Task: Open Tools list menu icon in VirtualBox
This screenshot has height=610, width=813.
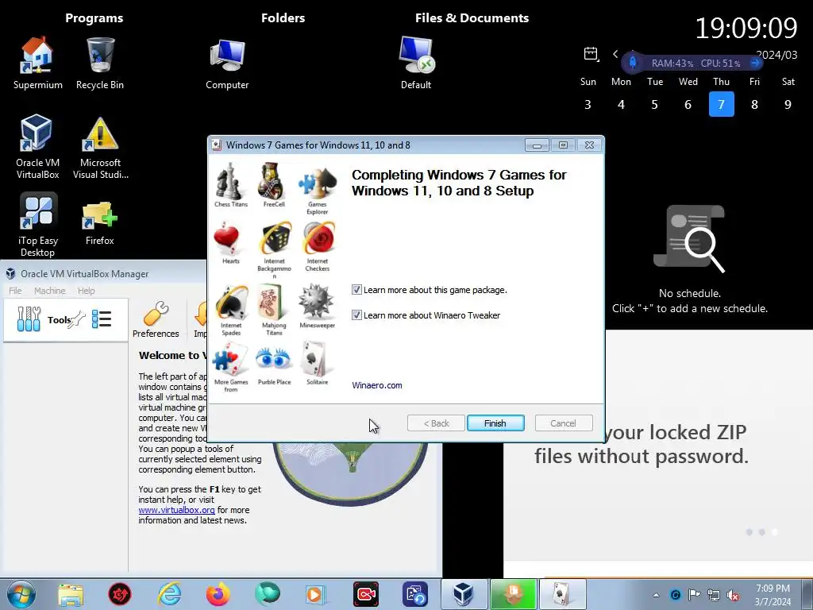Action: pyautogui.click(x=102, y=319)
